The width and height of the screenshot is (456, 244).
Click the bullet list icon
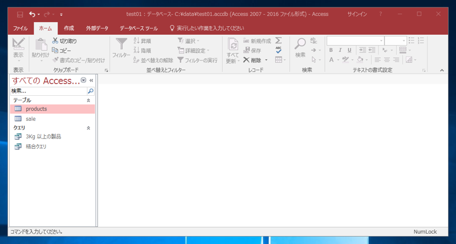click(x=411, y=40)
